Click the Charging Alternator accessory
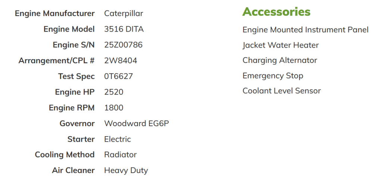The height and width of the screenshot is (179, 382). click(x=280, y=60)
